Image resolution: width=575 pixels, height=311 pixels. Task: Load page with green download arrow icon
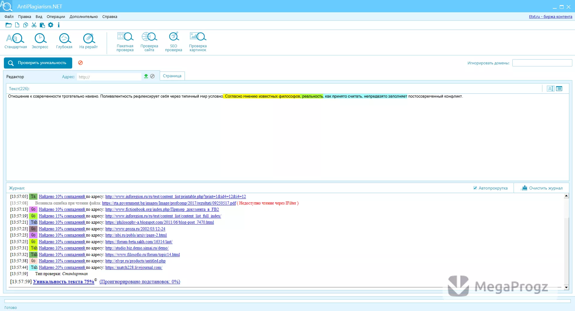pyautogui.click(x=146, y=76)
